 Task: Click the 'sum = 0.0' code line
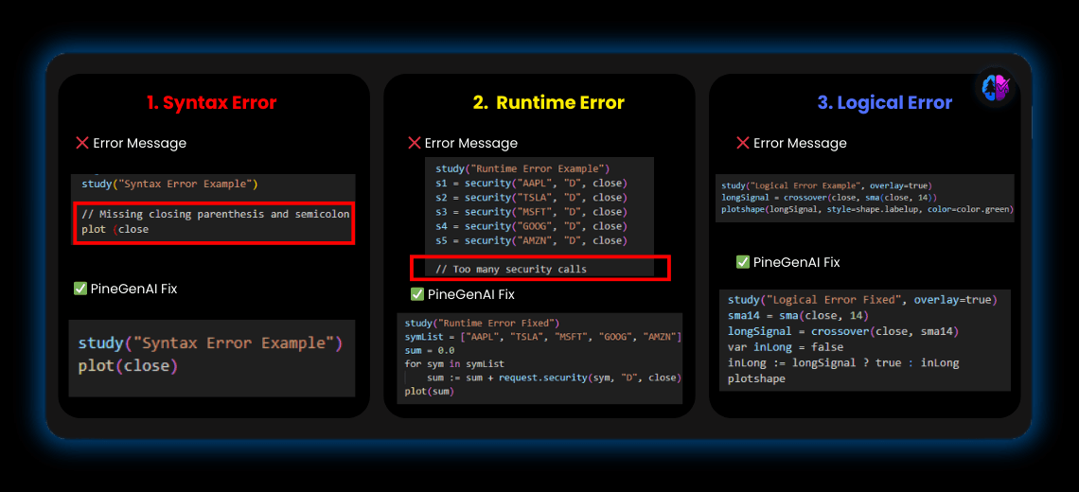click(x=430, y=350)
